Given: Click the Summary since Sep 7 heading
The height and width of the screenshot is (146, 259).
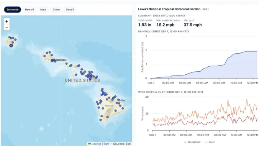Looking at the screenshot, I should coord(162,16).
